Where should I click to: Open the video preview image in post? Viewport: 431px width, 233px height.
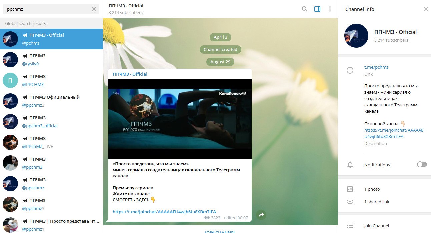(180, 119)
